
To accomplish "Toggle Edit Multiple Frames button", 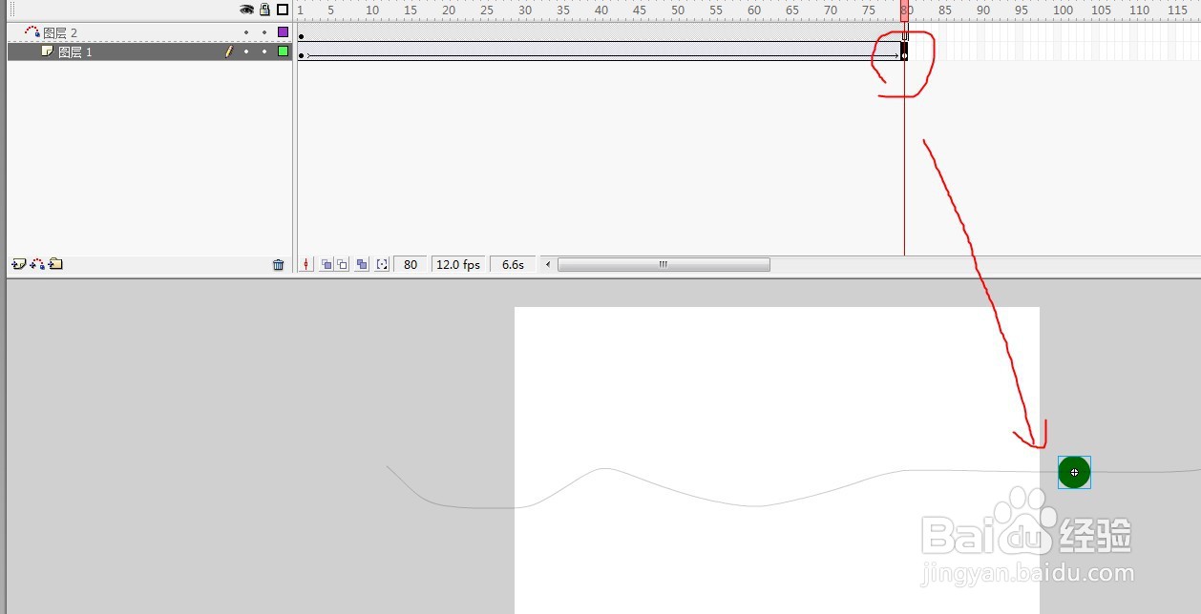I will pos(362,264).
